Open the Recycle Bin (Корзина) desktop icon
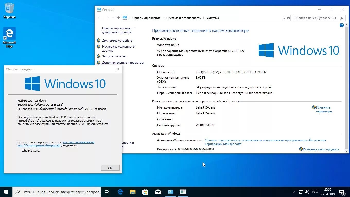Image resolution: width=350 pixels, height=197 pixels. coord(10,11)
